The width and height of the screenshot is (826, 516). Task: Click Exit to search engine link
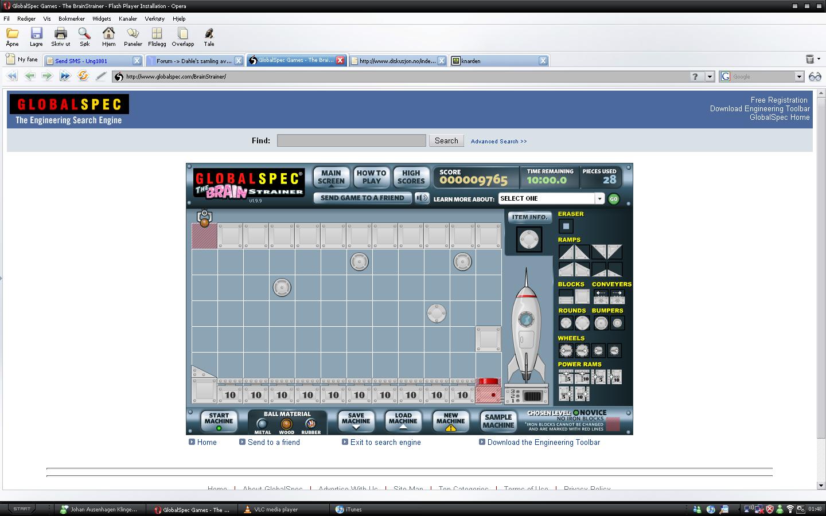point(385,442)
